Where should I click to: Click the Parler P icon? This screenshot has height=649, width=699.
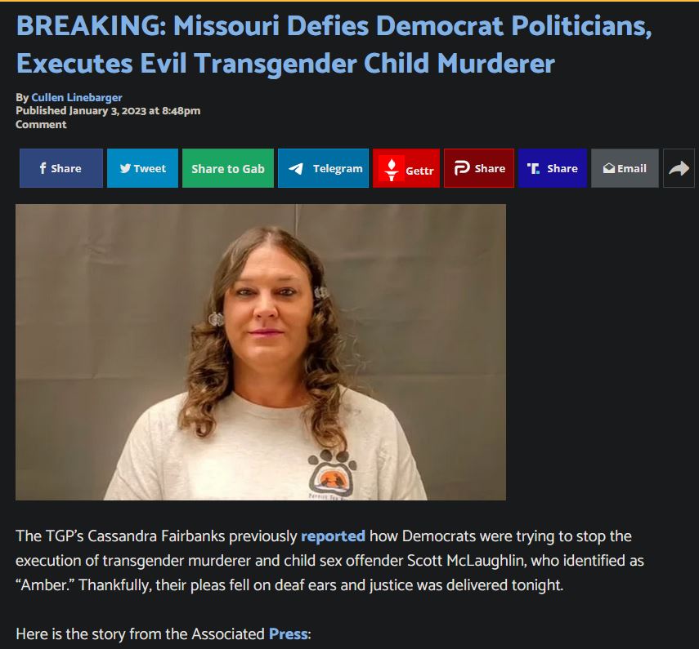pos(462,168)
